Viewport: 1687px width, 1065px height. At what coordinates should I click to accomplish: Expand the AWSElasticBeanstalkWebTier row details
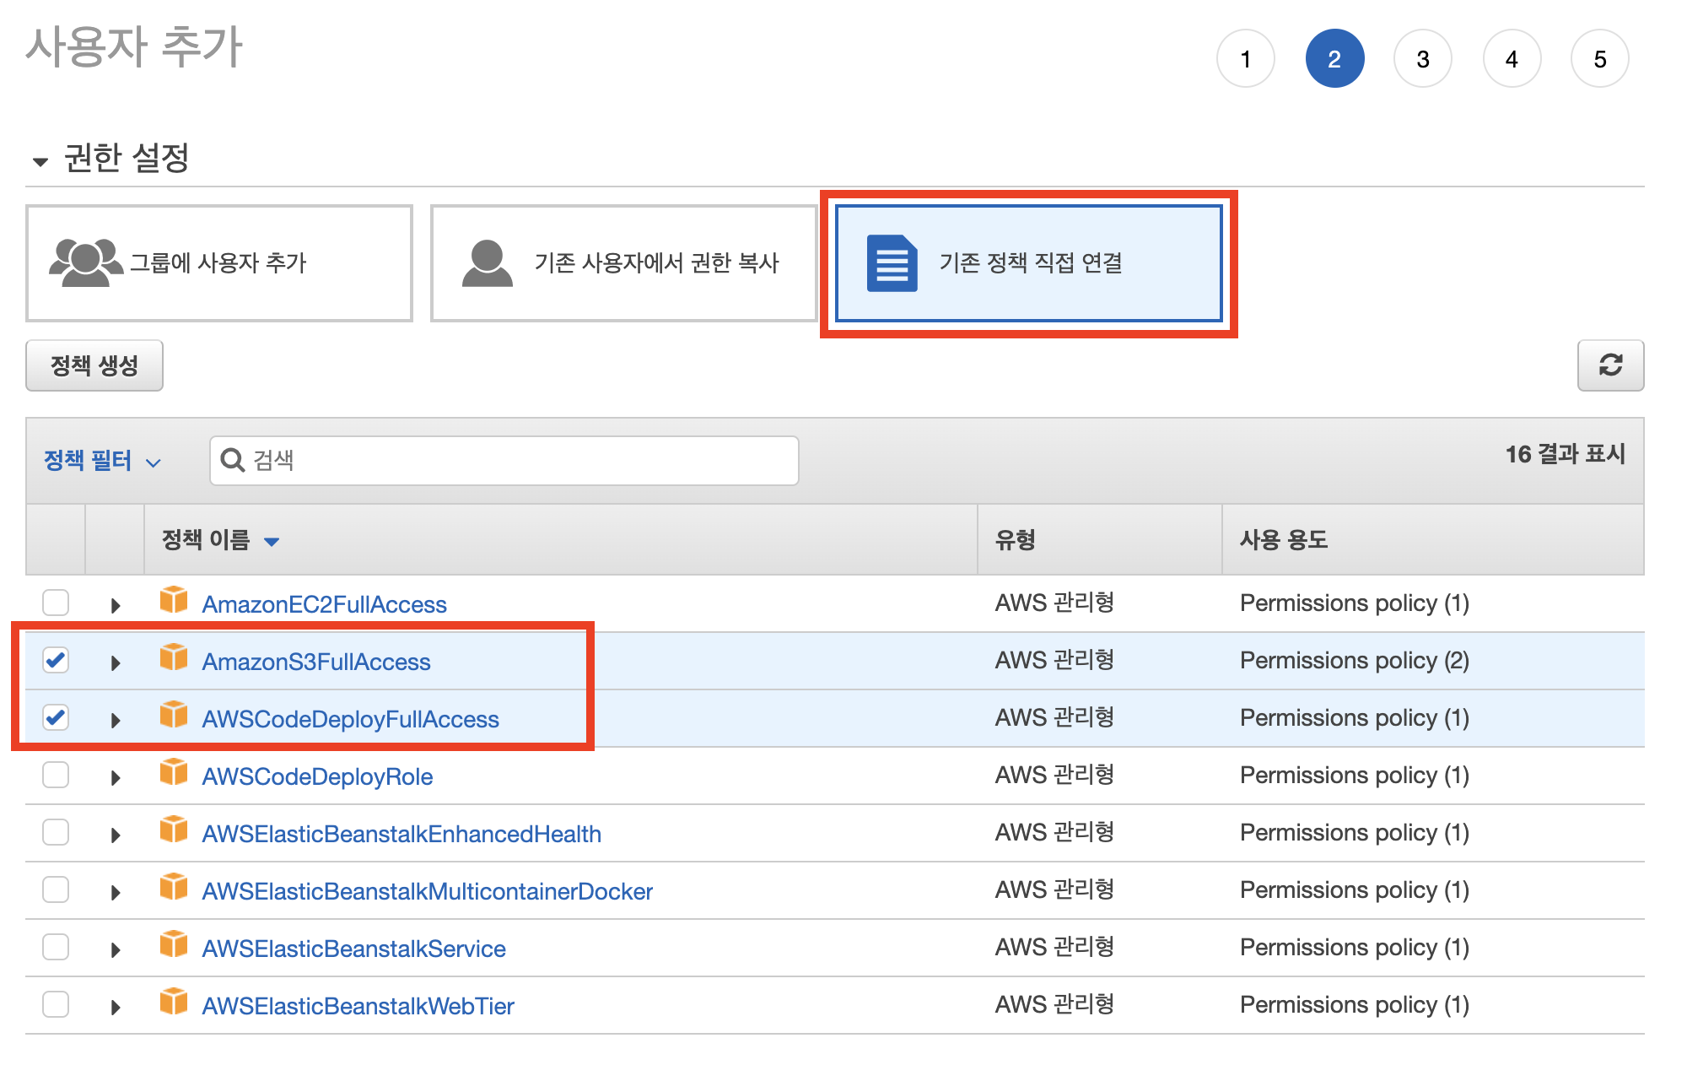[x=116, y=1007]
